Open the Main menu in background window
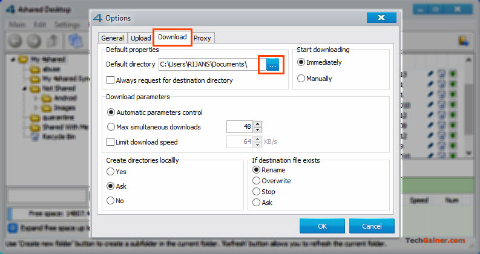This screenshot has width=480, height=254. click(17, 24)
